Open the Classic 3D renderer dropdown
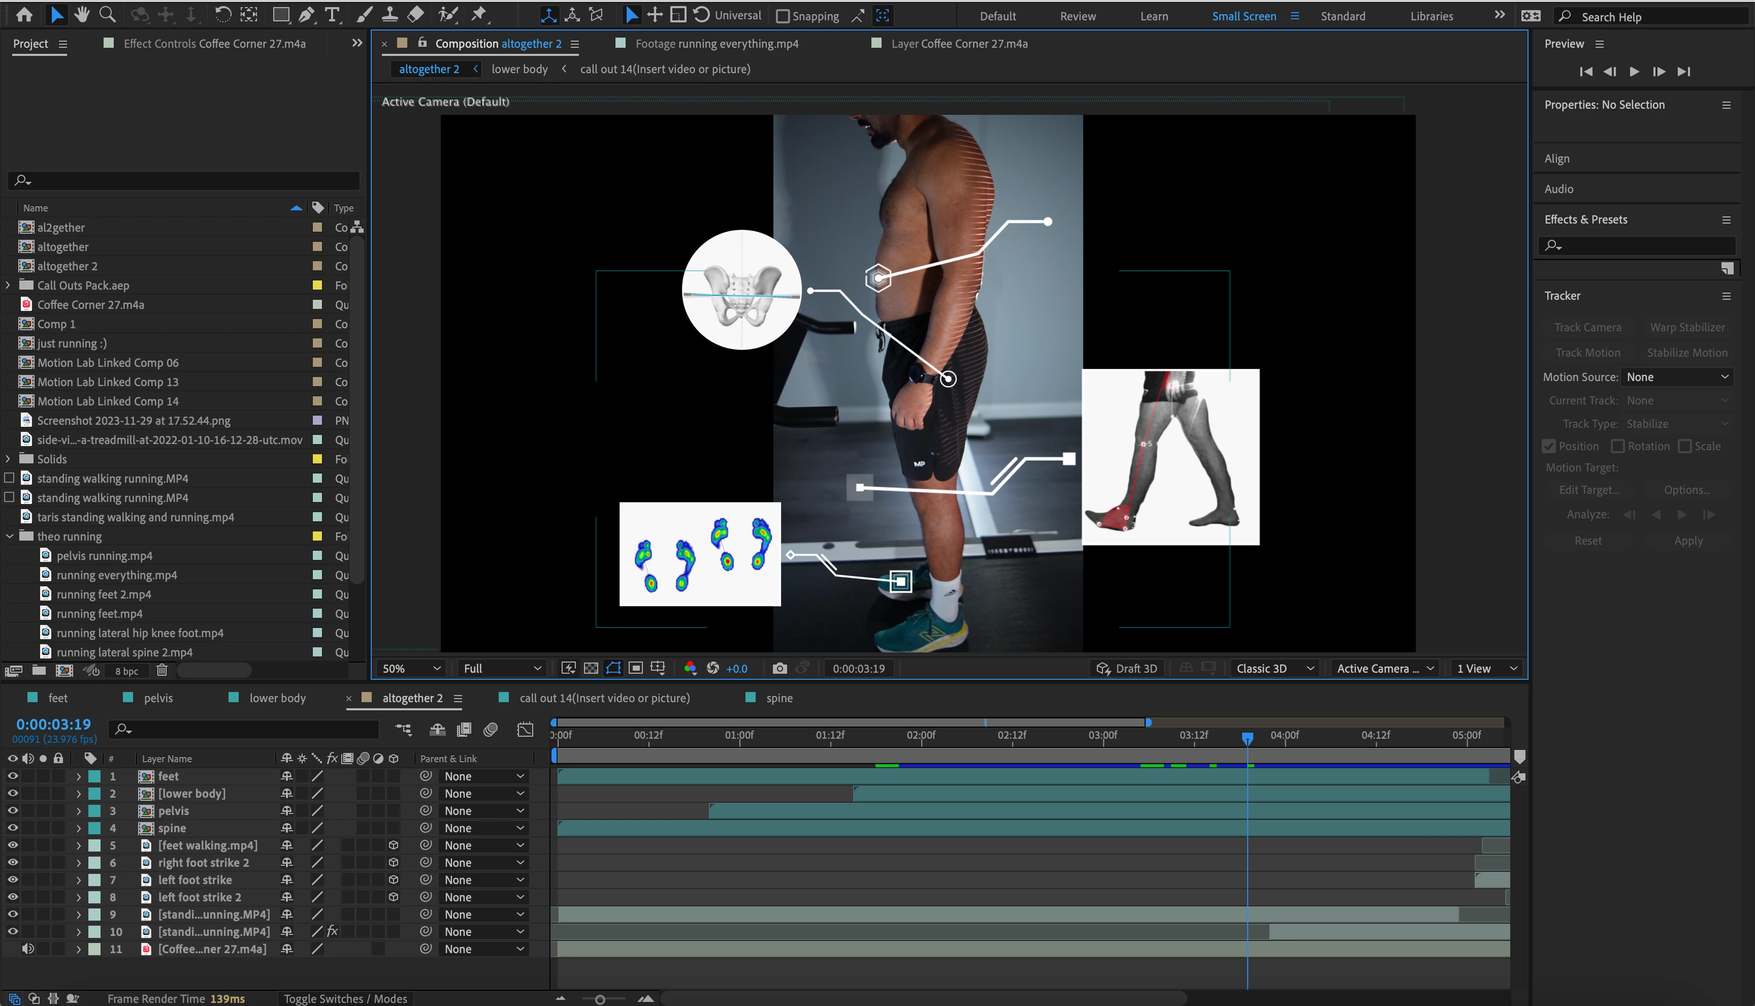Image resolution: width=1755 pixels, height=1006 pixels. pyautogui.click(x=1274, y=668)
